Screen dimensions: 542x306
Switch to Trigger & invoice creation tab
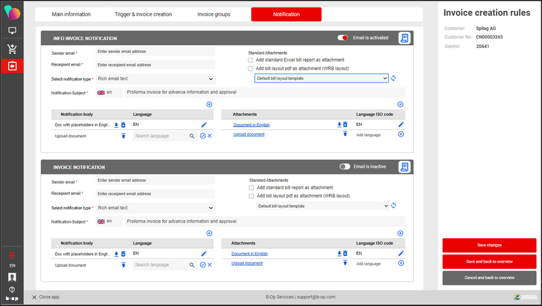(143, 14)
